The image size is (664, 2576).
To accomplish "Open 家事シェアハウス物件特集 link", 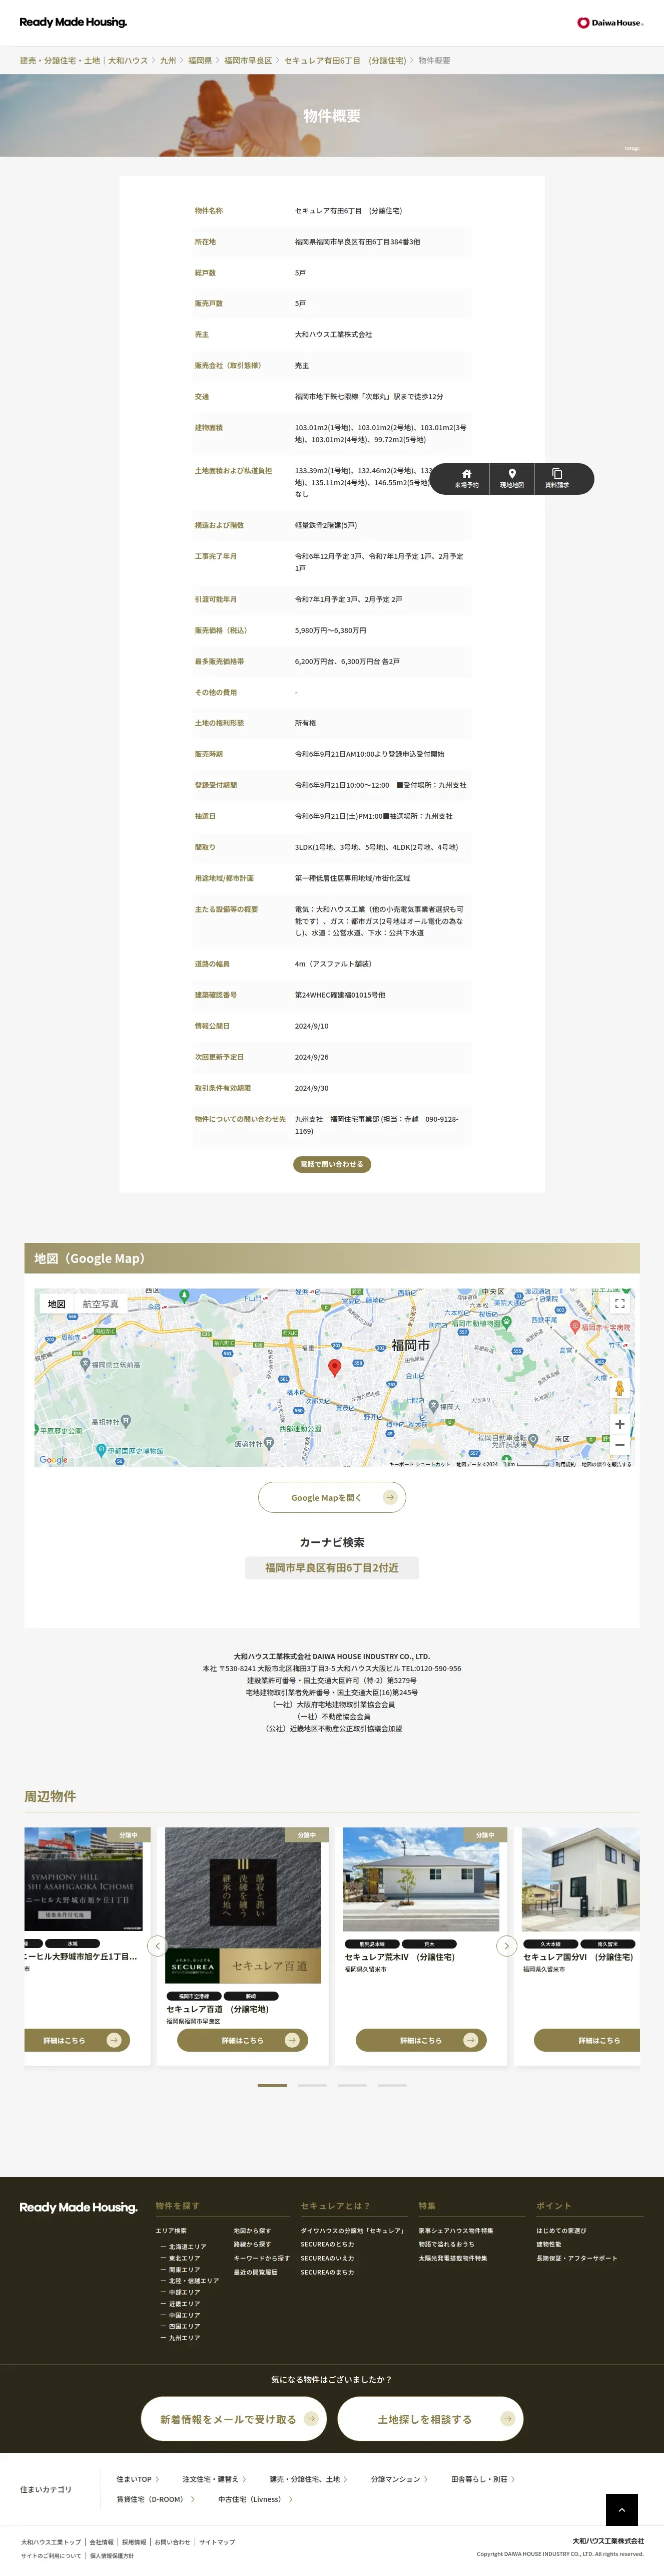I will [455, 2231].
